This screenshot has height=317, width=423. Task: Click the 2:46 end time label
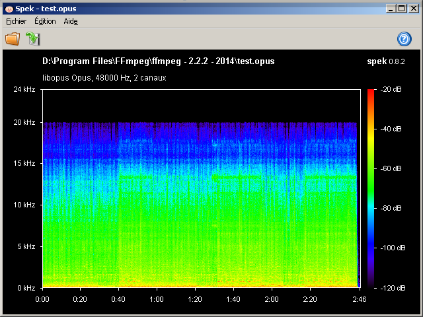coord(360,299)
